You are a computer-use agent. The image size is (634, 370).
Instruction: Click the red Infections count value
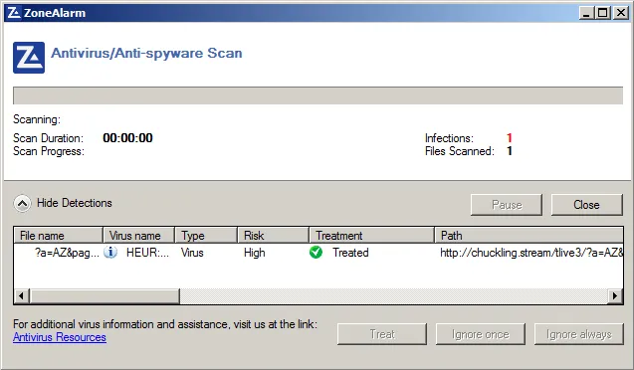(x=510, y=138)
